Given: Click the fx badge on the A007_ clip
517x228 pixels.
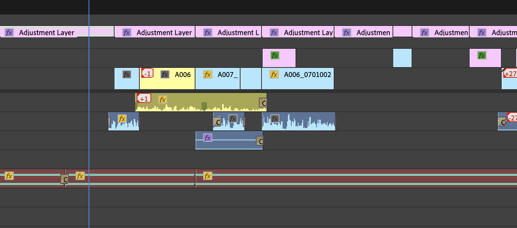Looking at the screenshot, I should [x=207, y=74].
